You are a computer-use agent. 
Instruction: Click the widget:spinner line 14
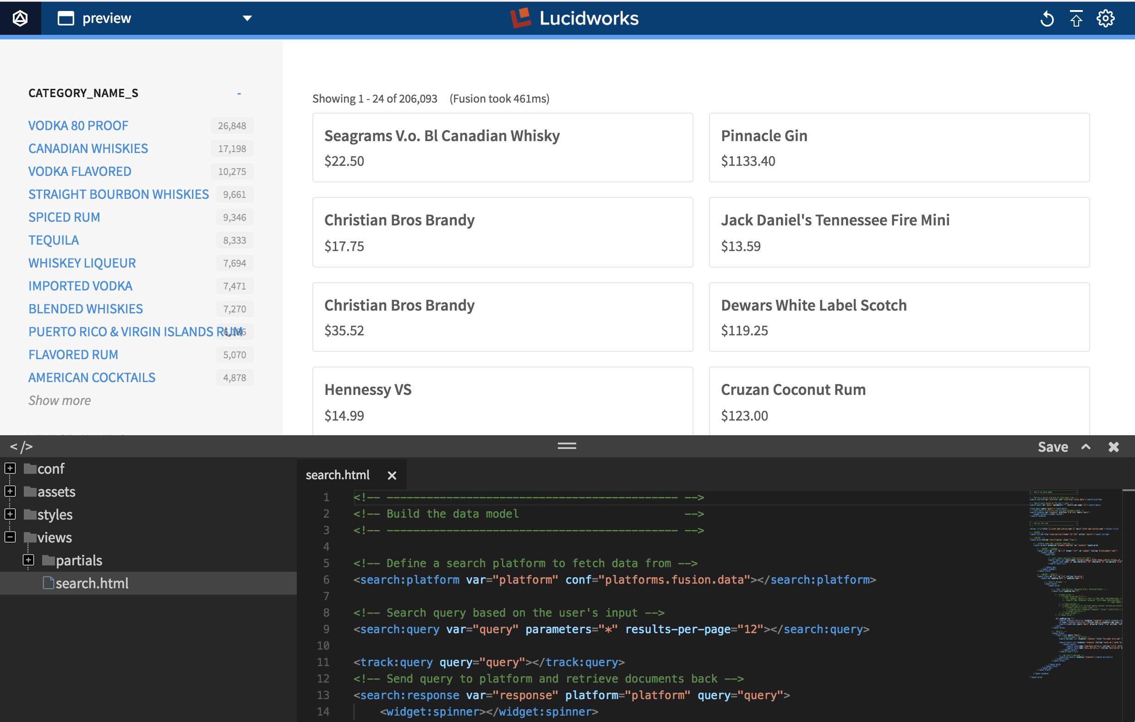(489, 711)
